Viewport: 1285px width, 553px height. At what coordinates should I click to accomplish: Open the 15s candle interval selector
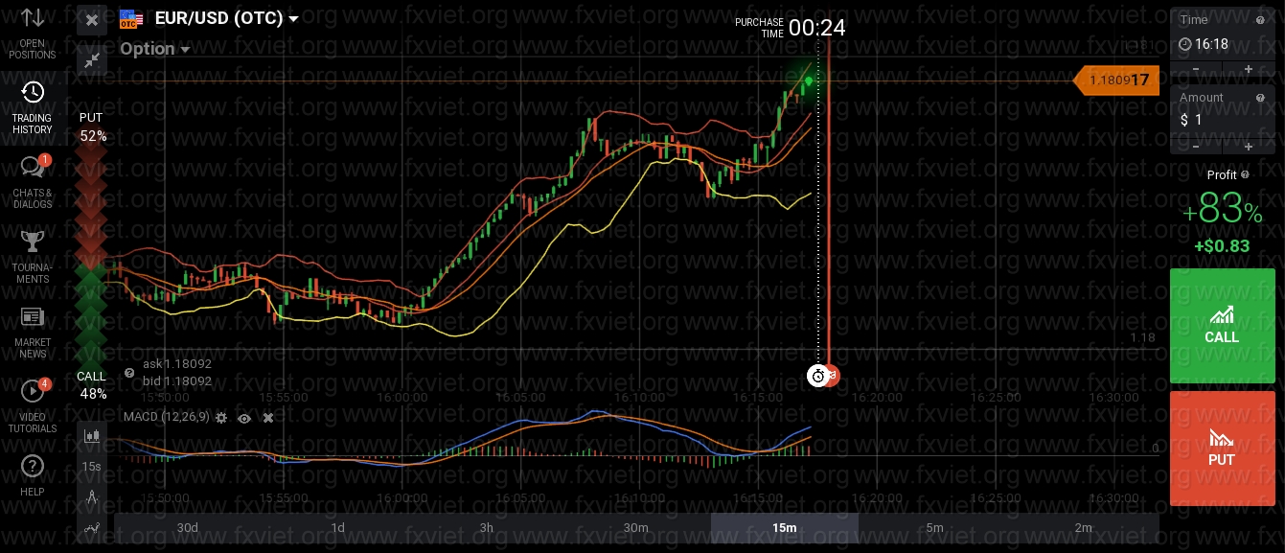pyautogui.click(x=92, y=467)
